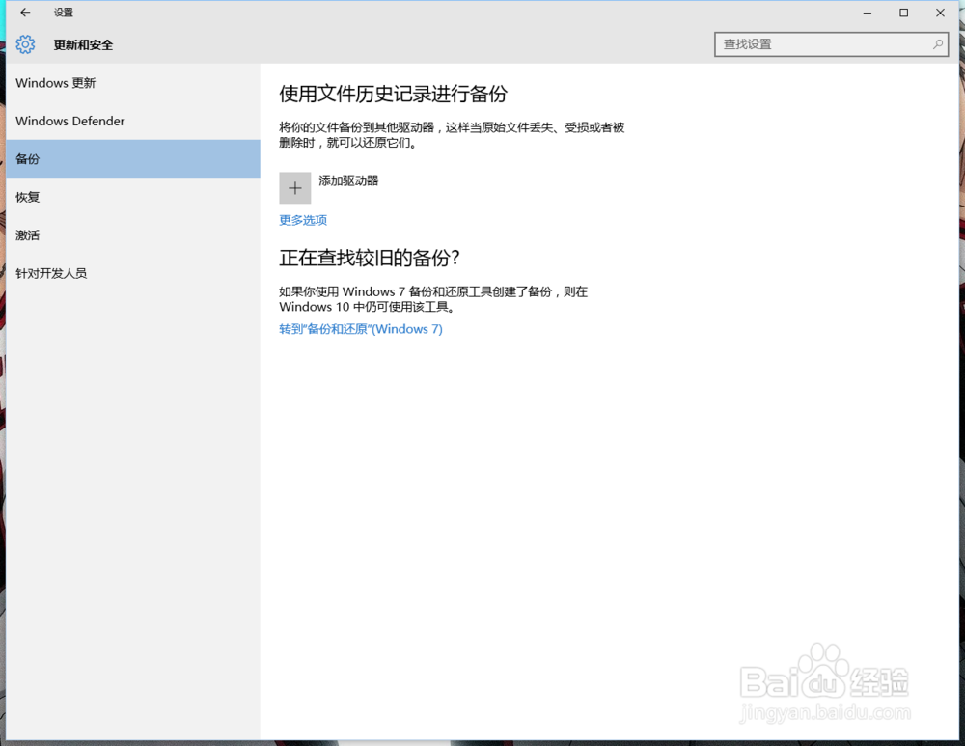965x746 pixels.
Task: Minimize the settings window
Action: tap(868, 13)
